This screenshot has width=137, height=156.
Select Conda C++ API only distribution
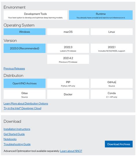112,94
